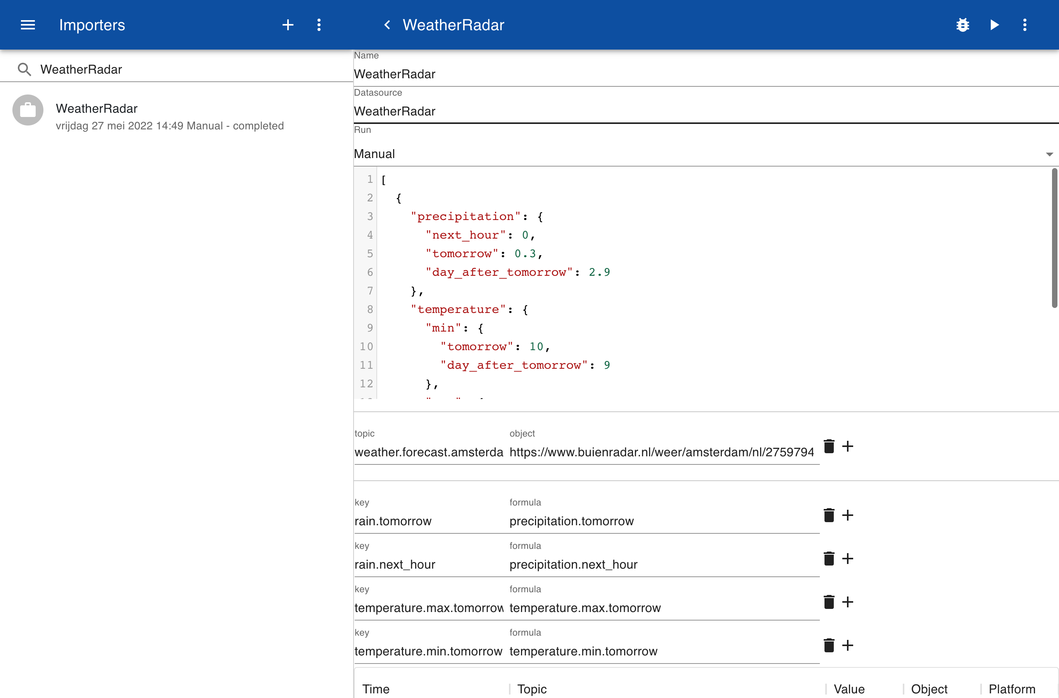Click the JSON editor vertical scrollbar
1059x698 pixels.
click(x=1054, y=238)
